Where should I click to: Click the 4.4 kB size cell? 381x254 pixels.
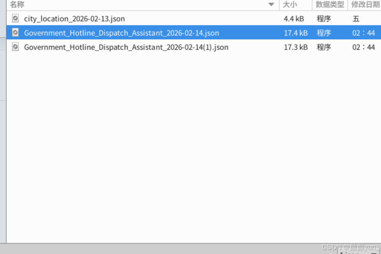[x=294, y=19]
